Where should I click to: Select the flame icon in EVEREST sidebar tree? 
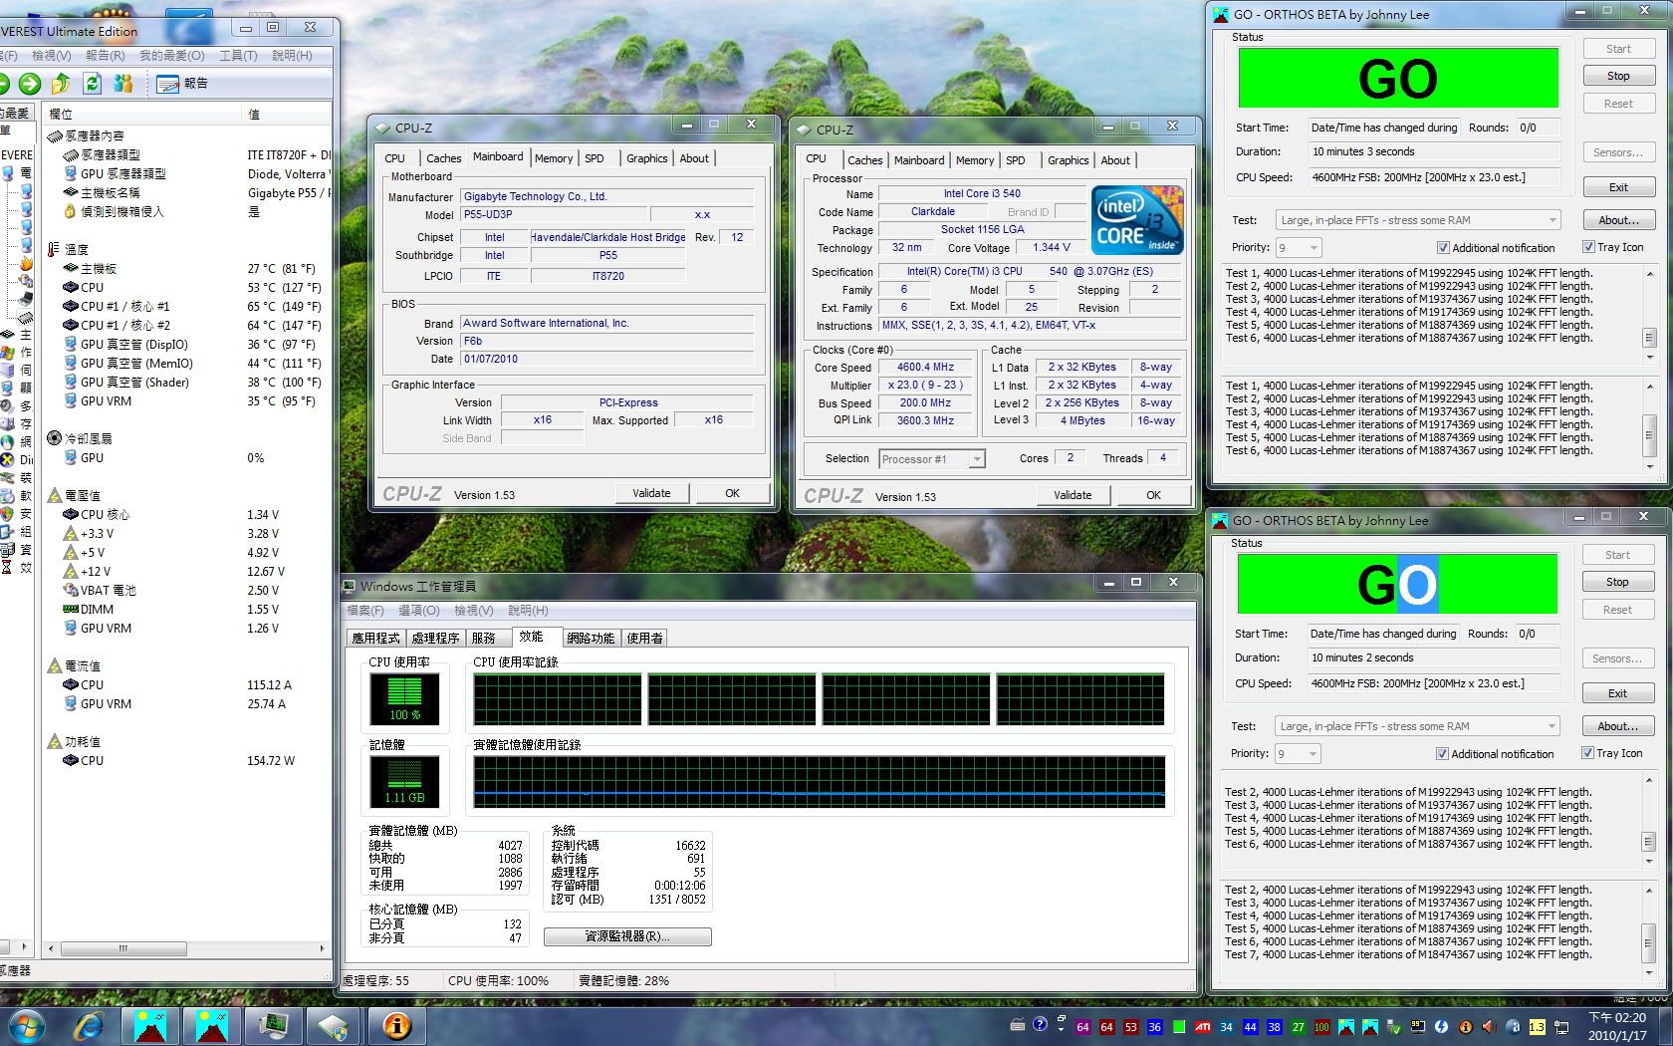(x=26, y=264)
